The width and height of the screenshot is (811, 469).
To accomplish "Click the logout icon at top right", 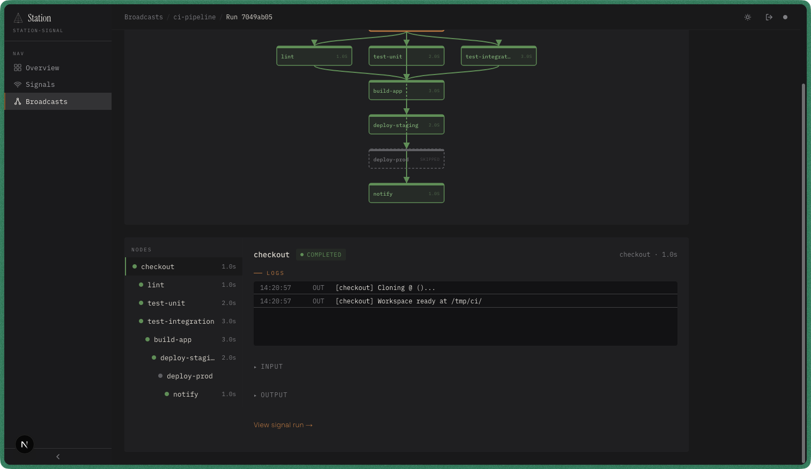I will pyautogui.click(x=769, y=17).
